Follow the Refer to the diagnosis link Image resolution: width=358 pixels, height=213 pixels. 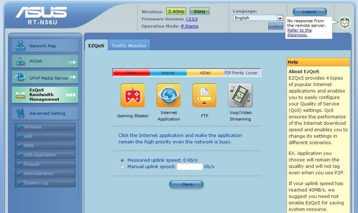299,32
